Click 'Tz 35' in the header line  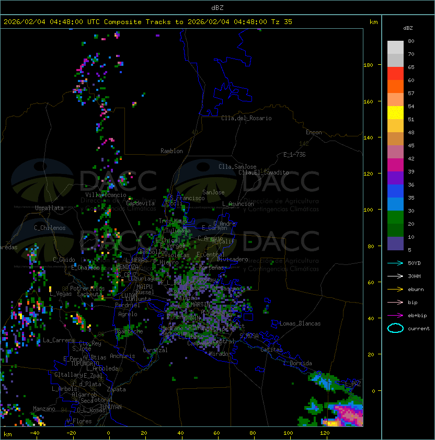[x=282, y=22]
